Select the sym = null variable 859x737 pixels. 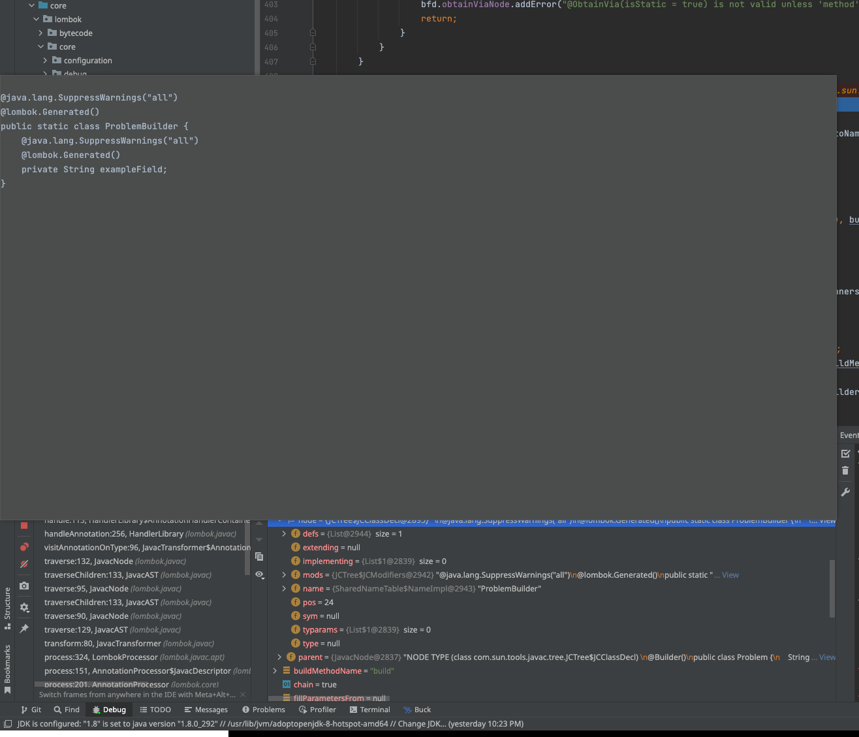(315, 616)
